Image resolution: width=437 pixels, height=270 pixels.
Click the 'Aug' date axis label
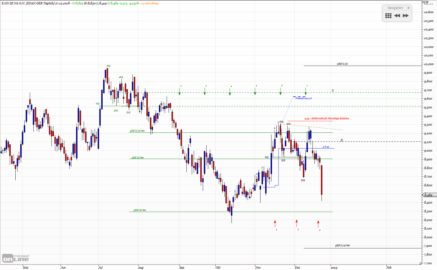(x=140, y=268)
